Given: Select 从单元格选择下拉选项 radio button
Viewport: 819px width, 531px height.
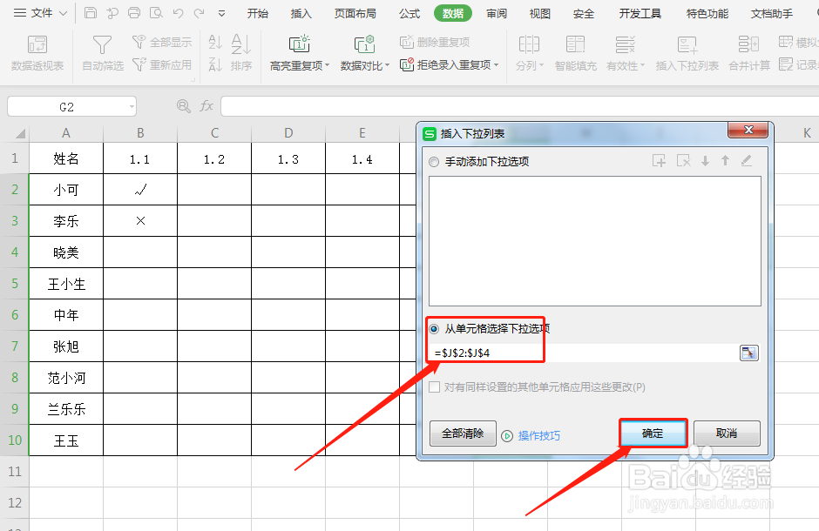Looking at the screenshot, I should click(434, 329).
